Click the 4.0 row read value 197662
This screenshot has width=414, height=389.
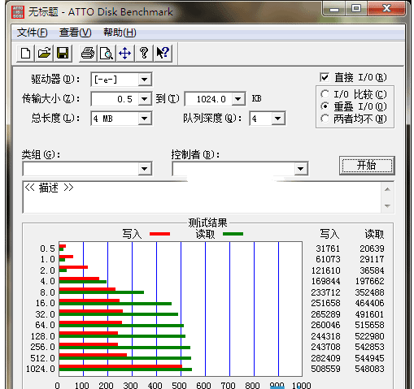point(369,281)
